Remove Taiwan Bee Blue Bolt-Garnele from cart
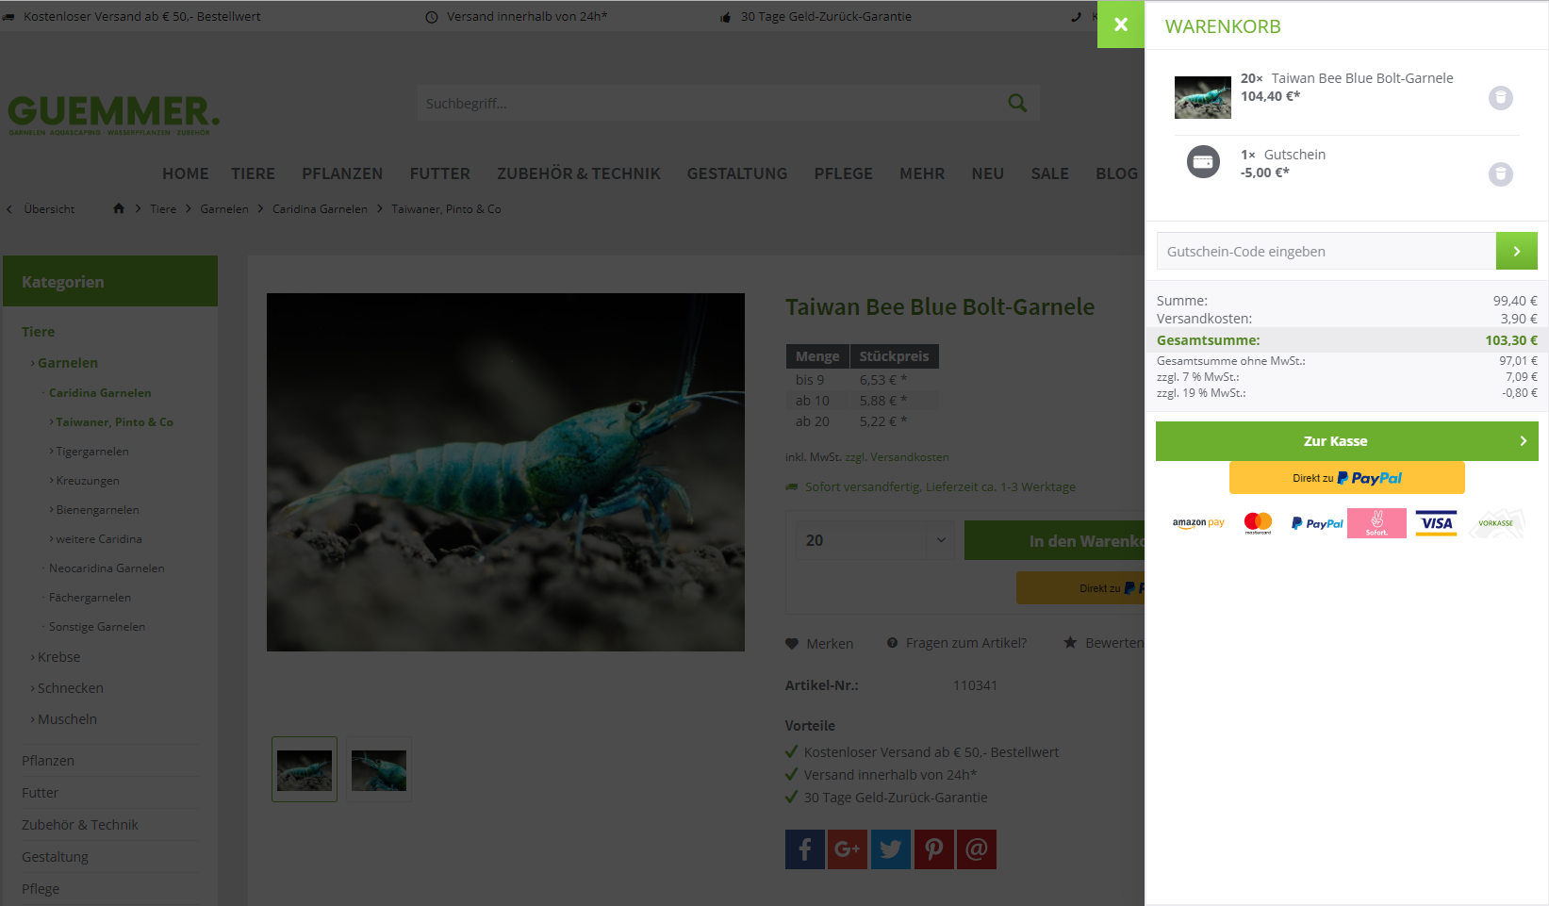Screen dimensions: 1549x906 click(x=1501, y=98)
